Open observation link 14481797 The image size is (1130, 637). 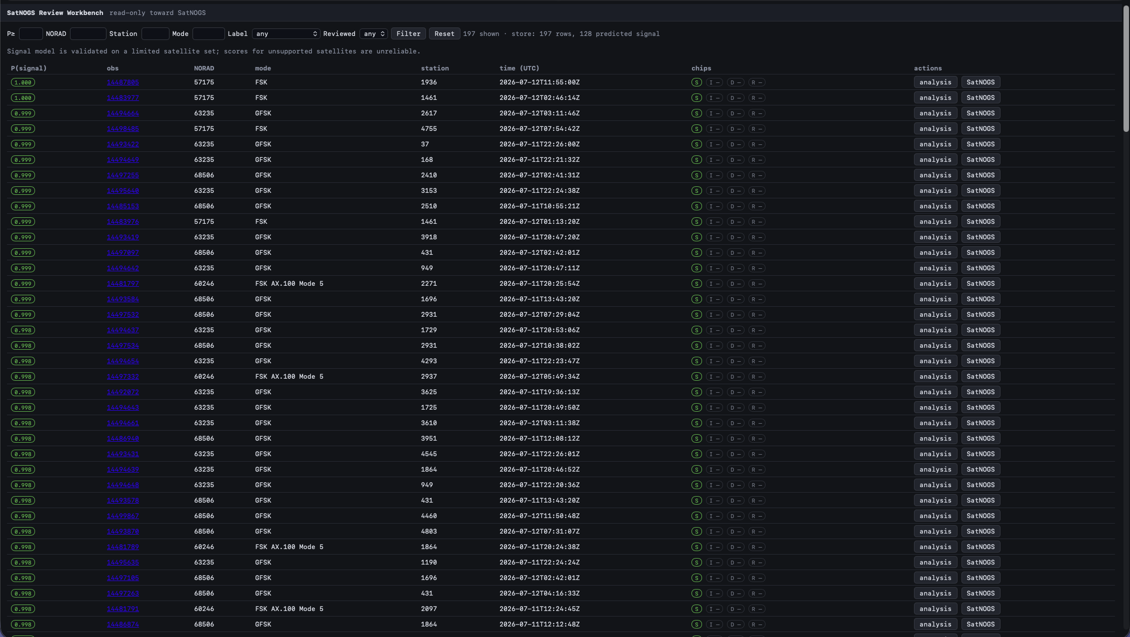pyautogui.click(x=122, y=284)
